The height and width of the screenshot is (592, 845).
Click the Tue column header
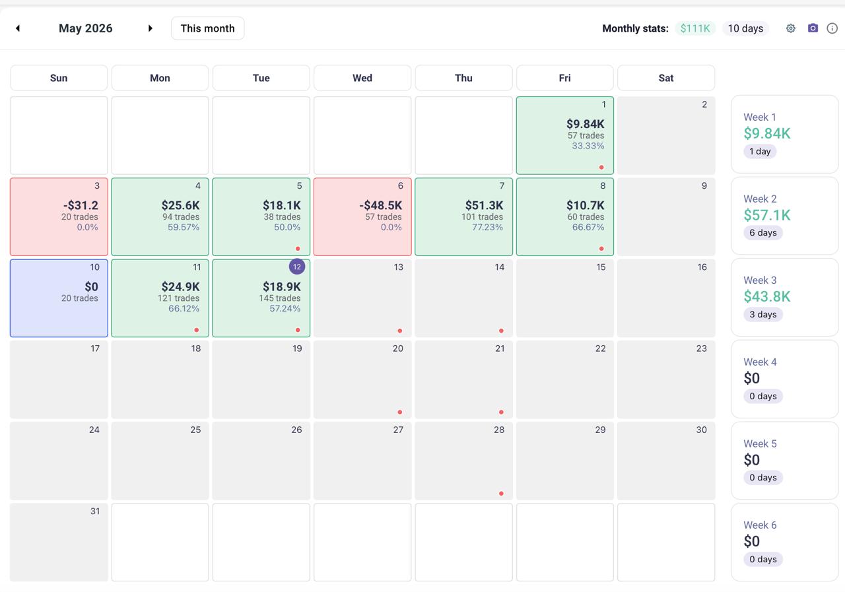pos(261,78)
